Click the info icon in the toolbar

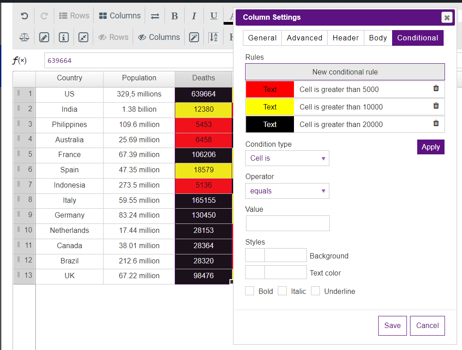[x=64, y=37]
